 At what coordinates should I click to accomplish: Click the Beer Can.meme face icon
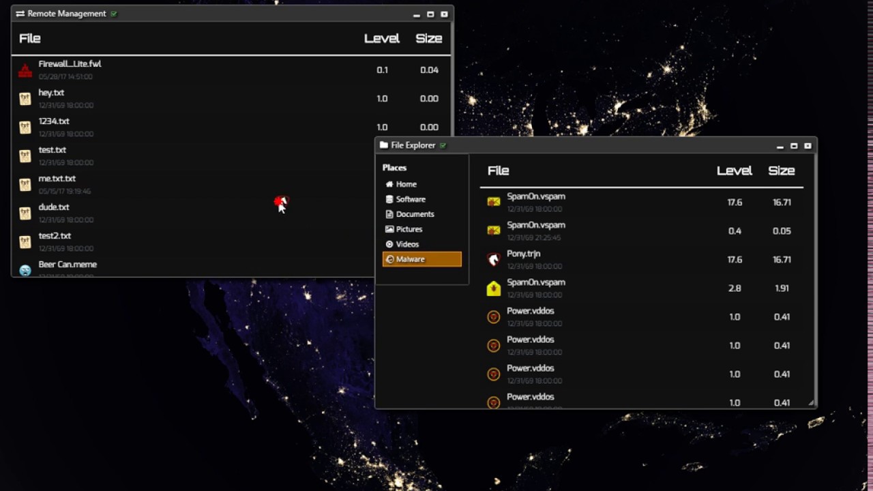25,270
